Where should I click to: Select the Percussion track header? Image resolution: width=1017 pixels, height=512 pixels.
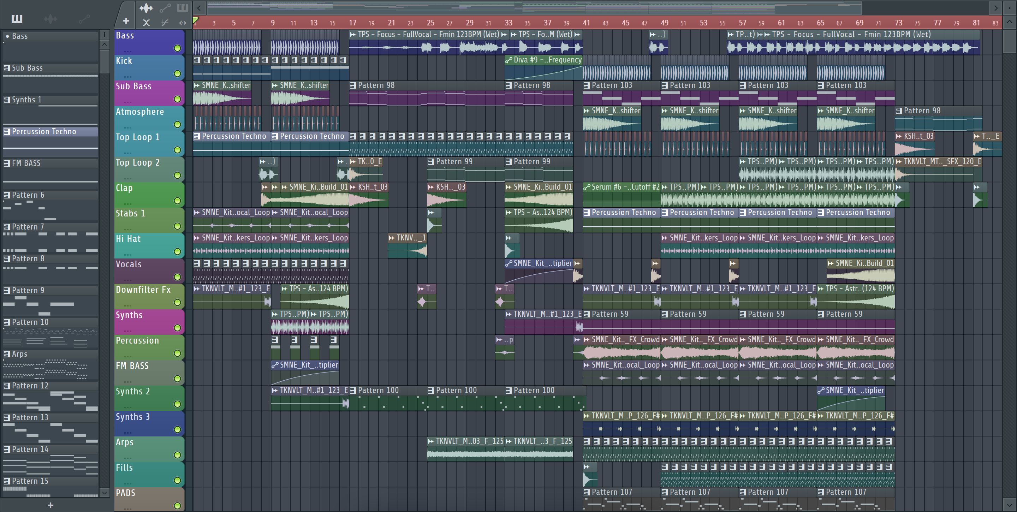tap(149, 347)
